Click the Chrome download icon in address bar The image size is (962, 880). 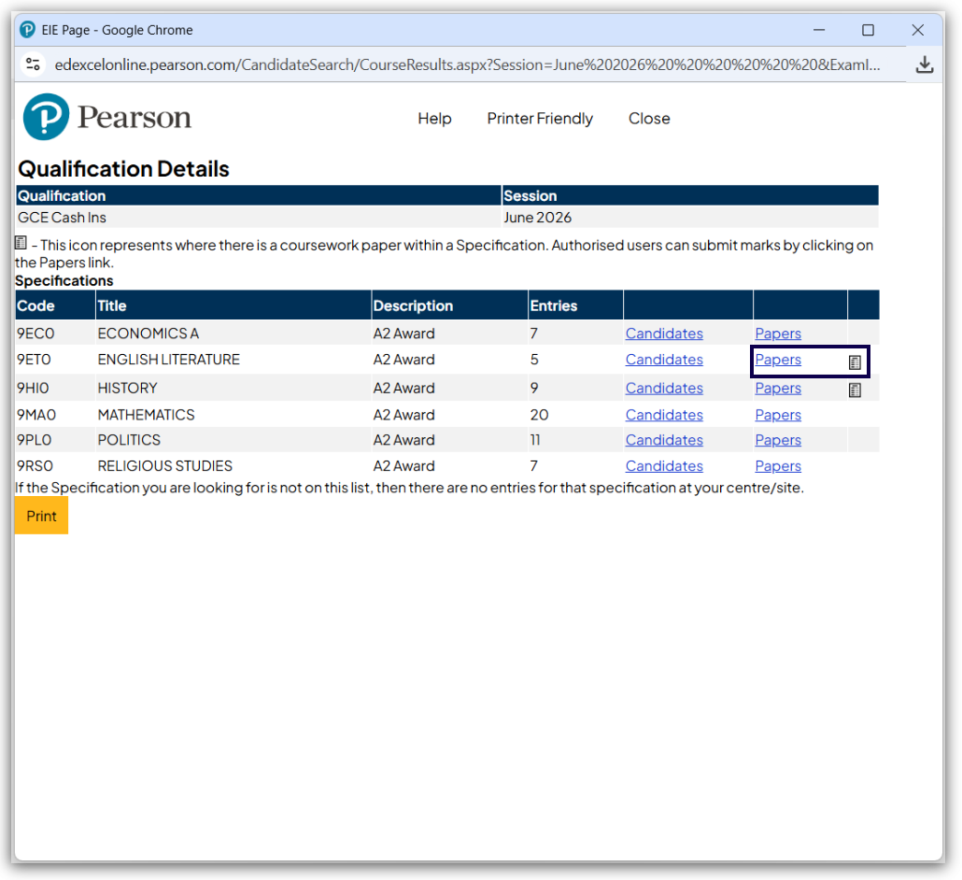click(924, 64)
